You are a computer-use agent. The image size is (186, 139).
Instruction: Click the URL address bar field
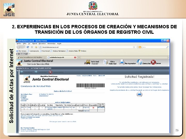86,47
